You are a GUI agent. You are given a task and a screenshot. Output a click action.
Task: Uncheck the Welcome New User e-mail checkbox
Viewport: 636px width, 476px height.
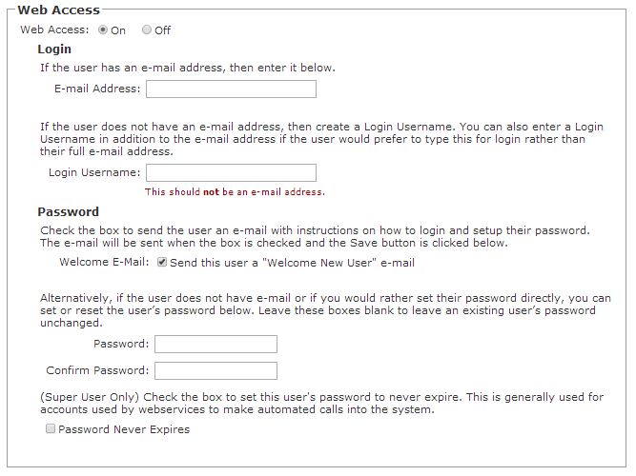[162, 263]
